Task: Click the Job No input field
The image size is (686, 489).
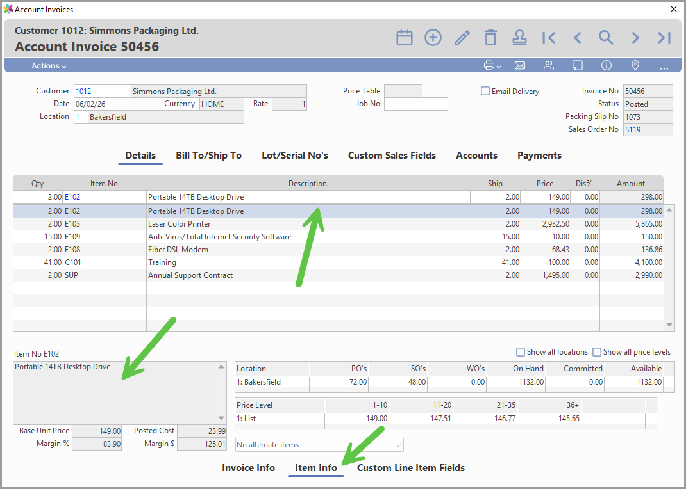Action: tap(415, 104)
